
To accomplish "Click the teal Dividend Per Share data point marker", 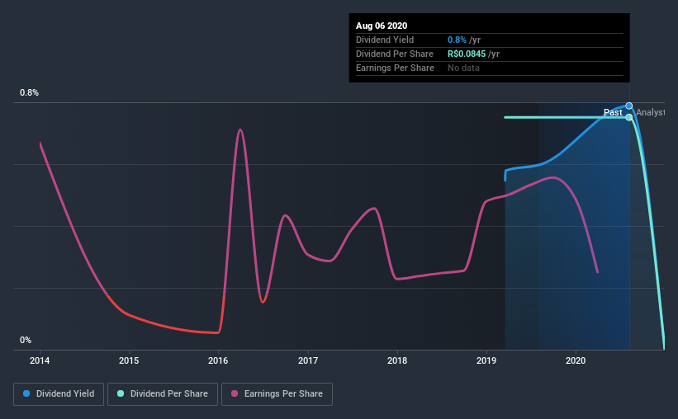I will pos(629,117).
